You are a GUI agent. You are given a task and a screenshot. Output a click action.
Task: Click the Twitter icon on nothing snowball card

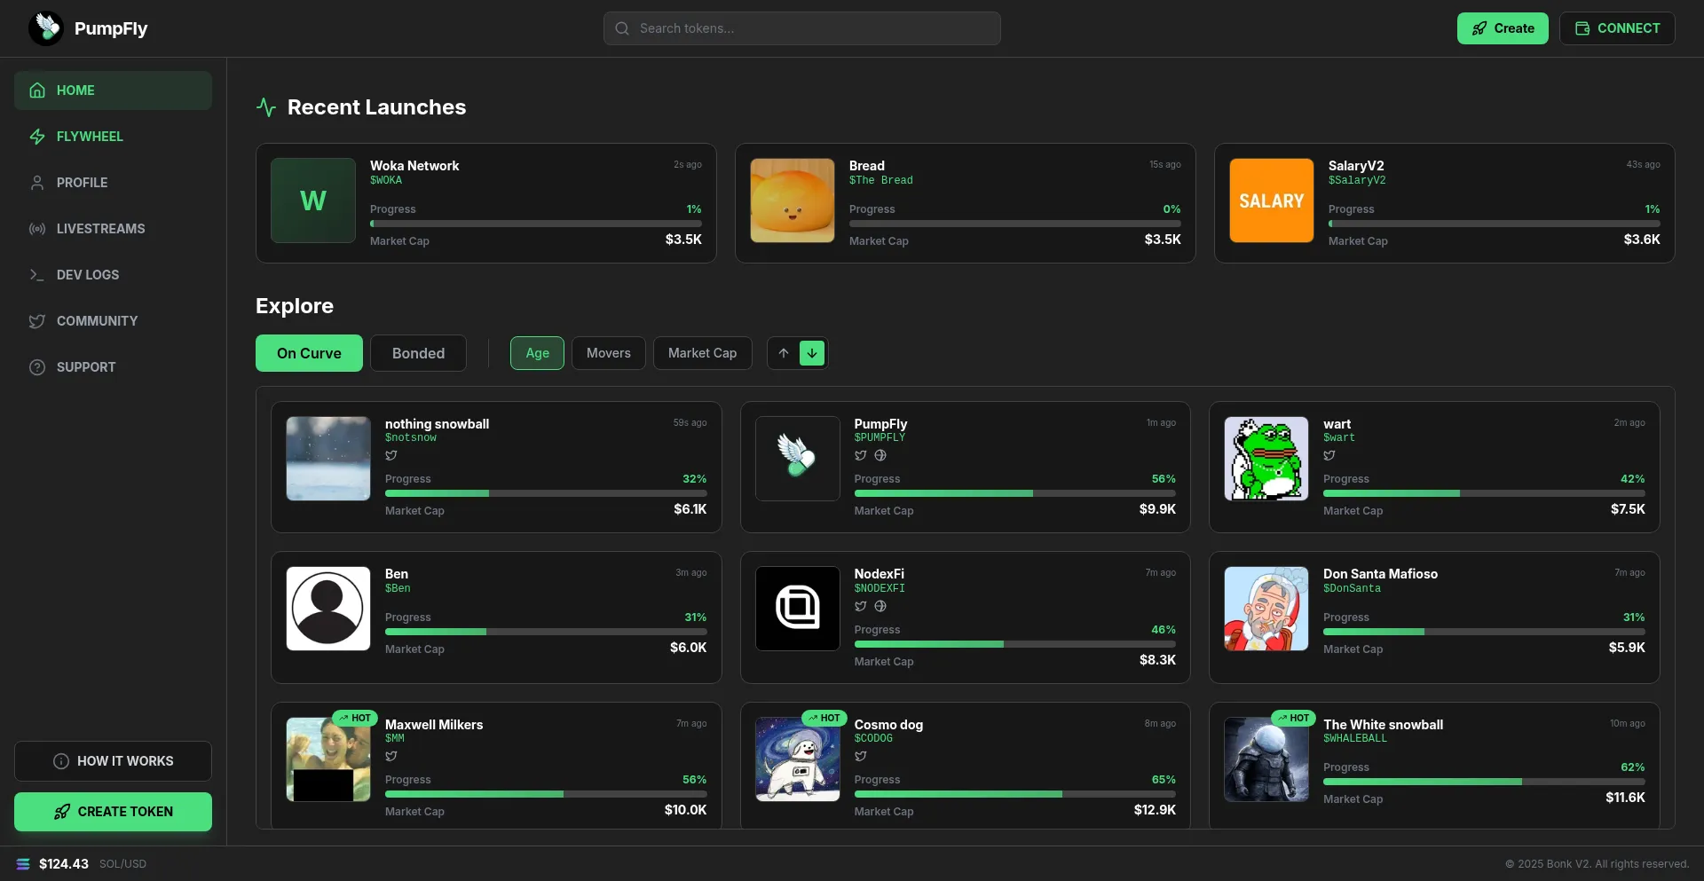point(391,456)
